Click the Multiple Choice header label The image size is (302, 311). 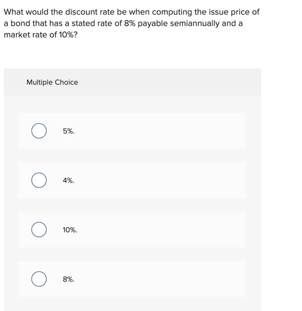coord(52,82)
